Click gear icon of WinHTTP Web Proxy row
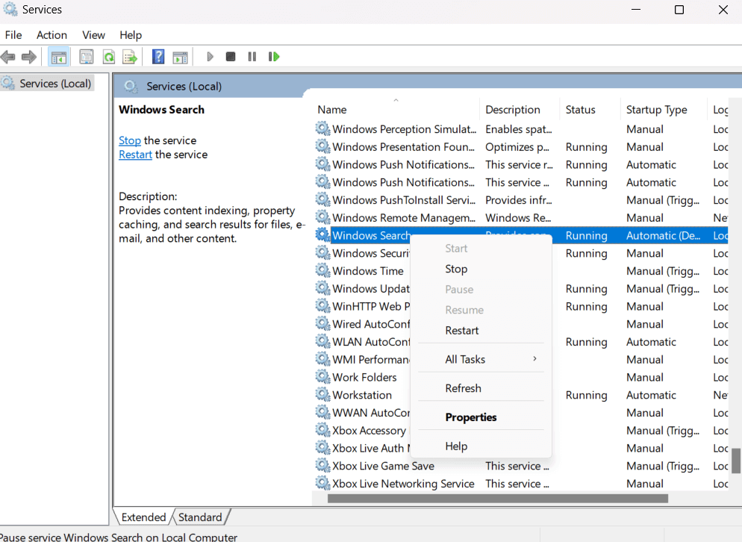 (x=322, y=306)
